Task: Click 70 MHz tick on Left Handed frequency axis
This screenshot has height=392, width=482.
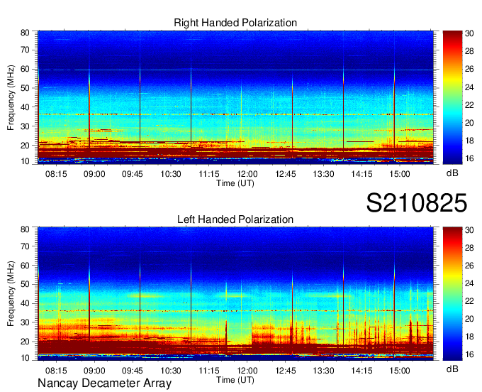Action: click(x=25, y=246)
